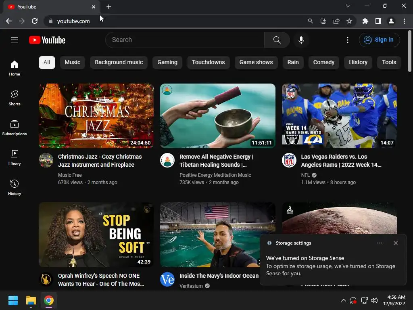Open a new browser tab
The width and height of the screenshot is (413, 310).
click(x=109, y=7)
